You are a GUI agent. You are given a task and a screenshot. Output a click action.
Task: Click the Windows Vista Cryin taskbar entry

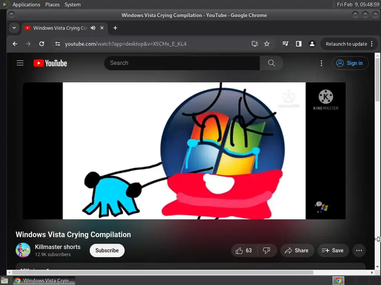point(44,281)
